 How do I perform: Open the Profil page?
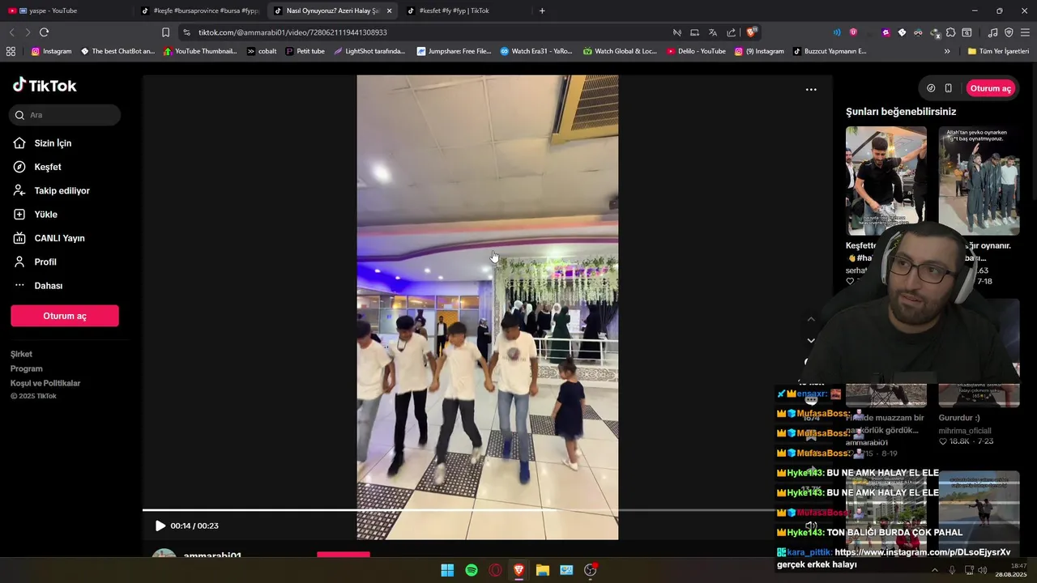pyautogui.click(x=45, y=262)
